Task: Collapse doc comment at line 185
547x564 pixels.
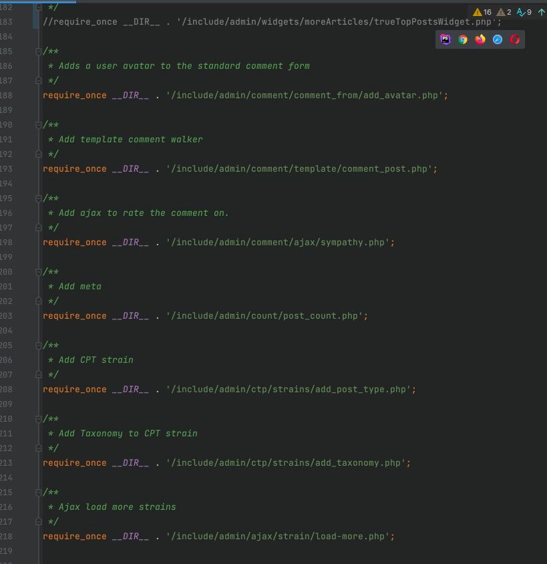Action: 39,51
